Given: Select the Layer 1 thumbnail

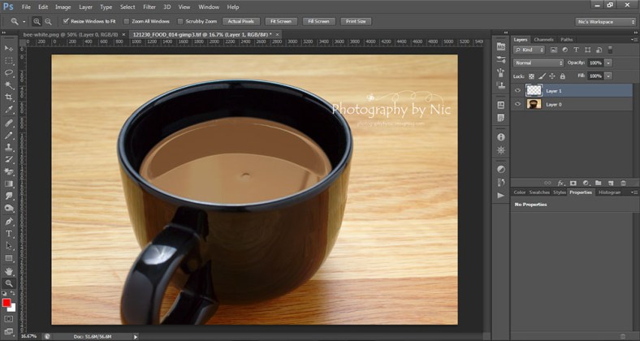Looking at the screenshot, I should [x=534, y=91].
